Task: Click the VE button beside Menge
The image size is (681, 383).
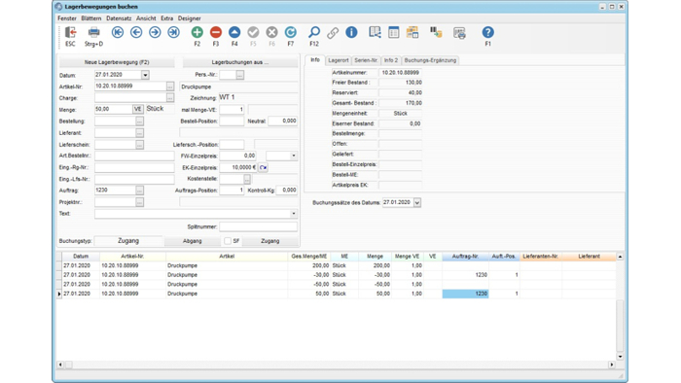Action: [x=138, y=109]
